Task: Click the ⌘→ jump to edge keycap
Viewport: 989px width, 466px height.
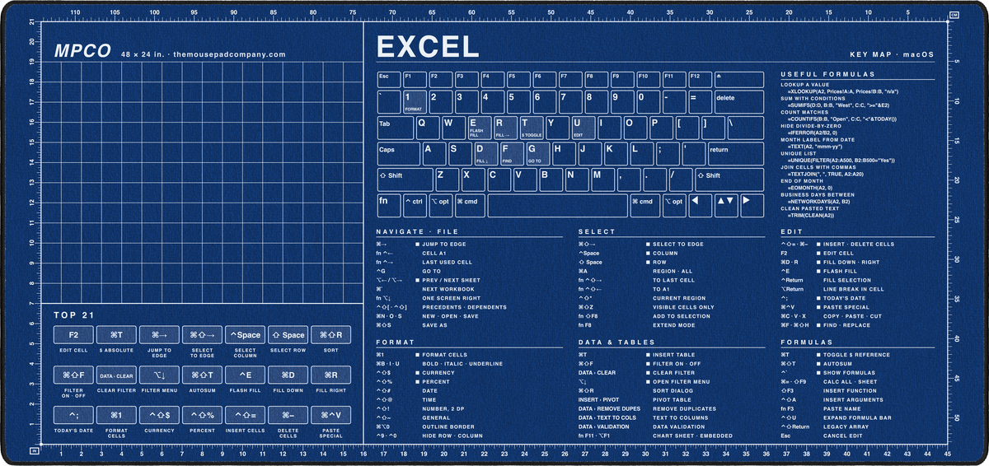Action: tap(159, 335)
